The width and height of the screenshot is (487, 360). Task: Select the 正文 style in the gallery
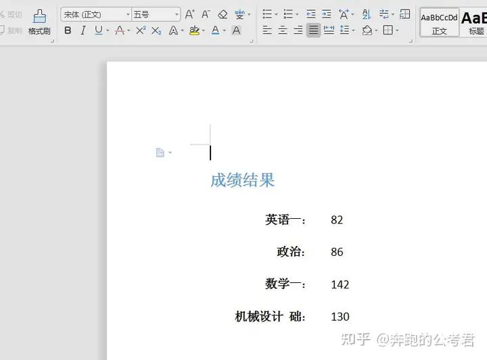click(439, 23)
